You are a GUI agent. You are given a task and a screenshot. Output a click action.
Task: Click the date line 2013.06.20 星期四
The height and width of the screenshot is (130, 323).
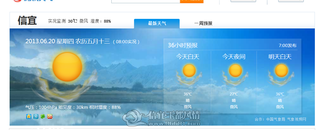[50, 41]
